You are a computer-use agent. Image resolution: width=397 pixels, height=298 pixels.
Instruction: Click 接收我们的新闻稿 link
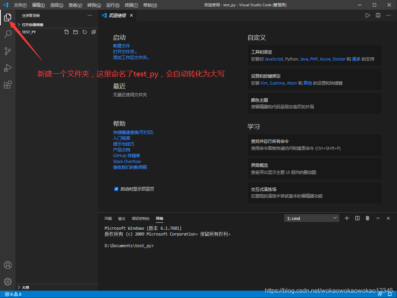pyautogui.click(x=130, y=167)
